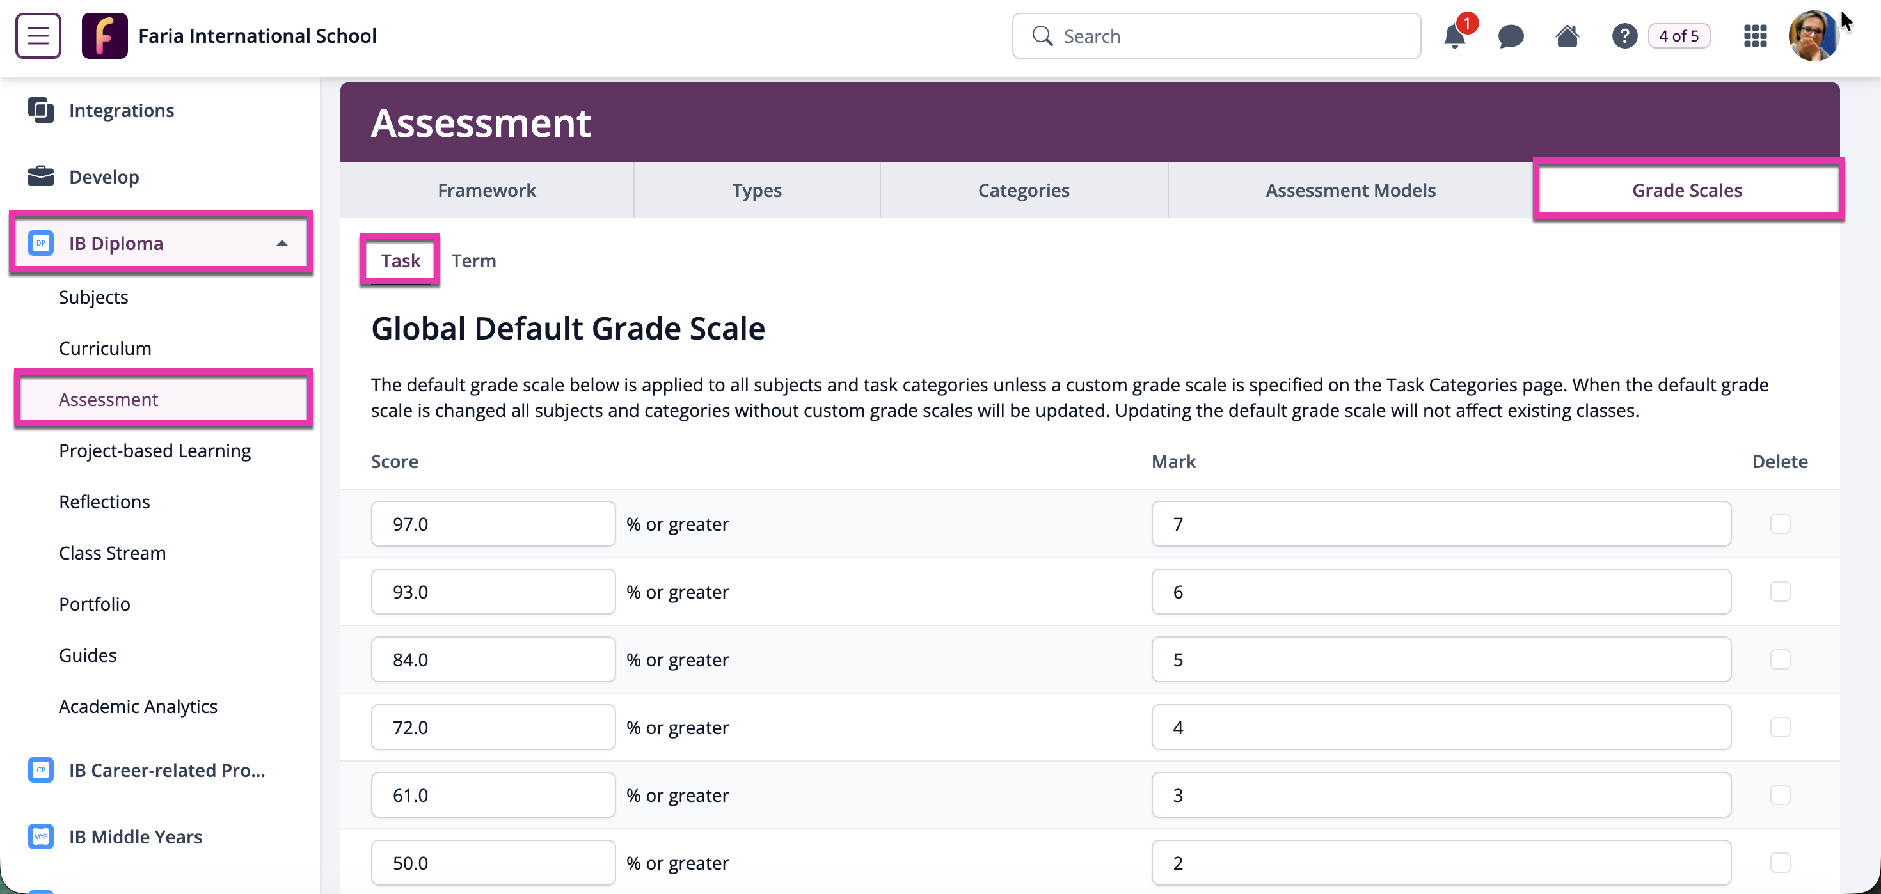Click Mark field with value 7
The height and width of the screenshot is (894, 1881).
pos(1441,523)
